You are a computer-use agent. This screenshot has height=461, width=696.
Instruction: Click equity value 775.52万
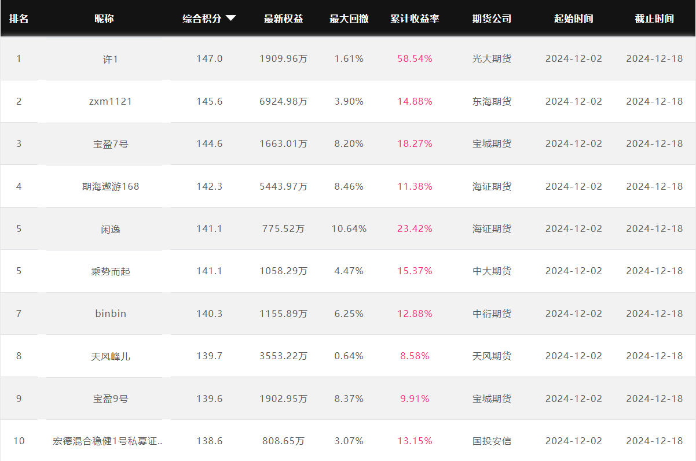coord(283,228)
